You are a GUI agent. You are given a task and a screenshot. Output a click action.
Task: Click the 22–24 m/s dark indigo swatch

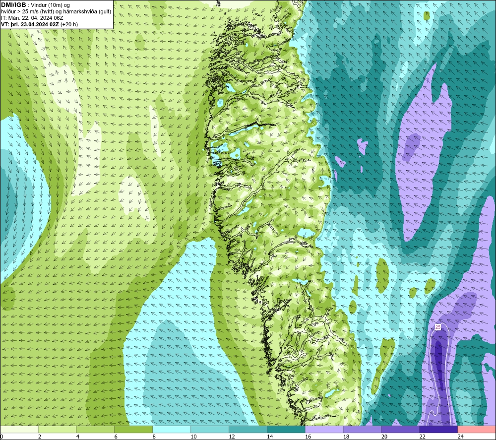point(438,429)
